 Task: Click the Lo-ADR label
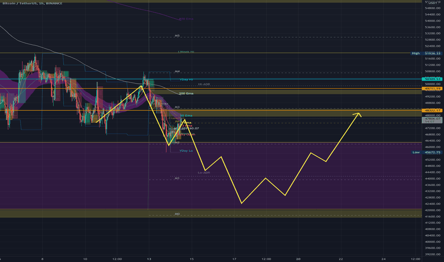(x=204, y=172)
